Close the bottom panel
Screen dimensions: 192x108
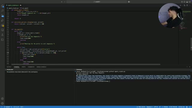(190, 67)
